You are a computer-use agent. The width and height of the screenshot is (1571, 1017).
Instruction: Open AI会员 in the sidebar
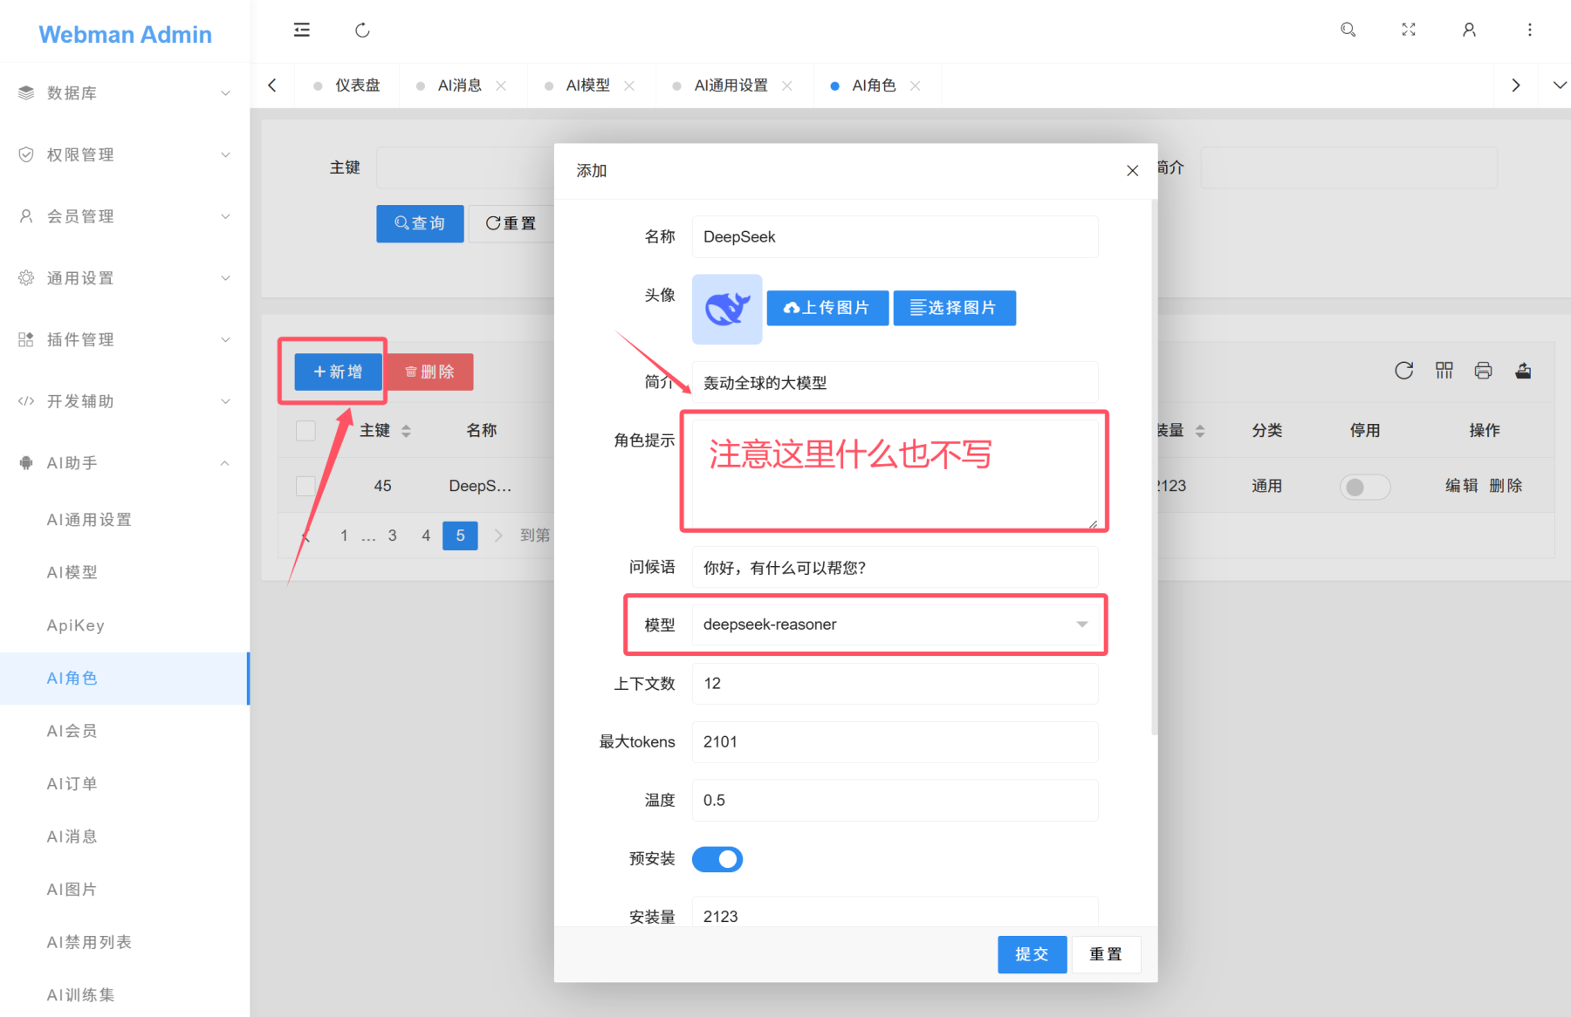pyautogui.click(x=125, y=731)
